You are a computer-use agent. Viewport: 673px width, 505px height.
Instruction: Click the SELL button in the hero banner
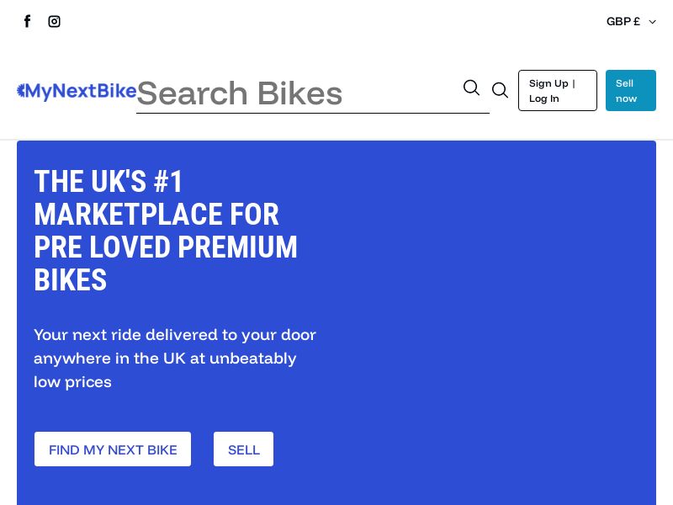click(243, 449)
